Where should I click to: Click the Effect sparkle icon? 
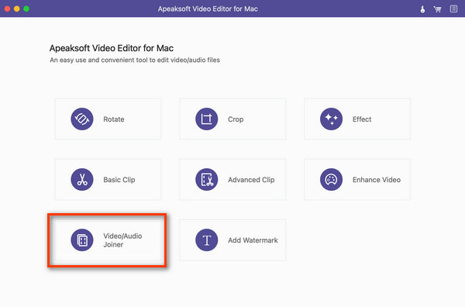pos(331,119)
